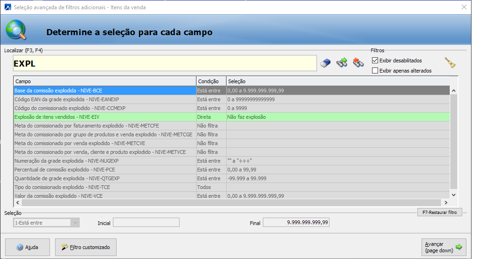The height and width of the screenshot is (262, 478).
Task: Click the application icon in title bar
Action: (x=7, y=7)
